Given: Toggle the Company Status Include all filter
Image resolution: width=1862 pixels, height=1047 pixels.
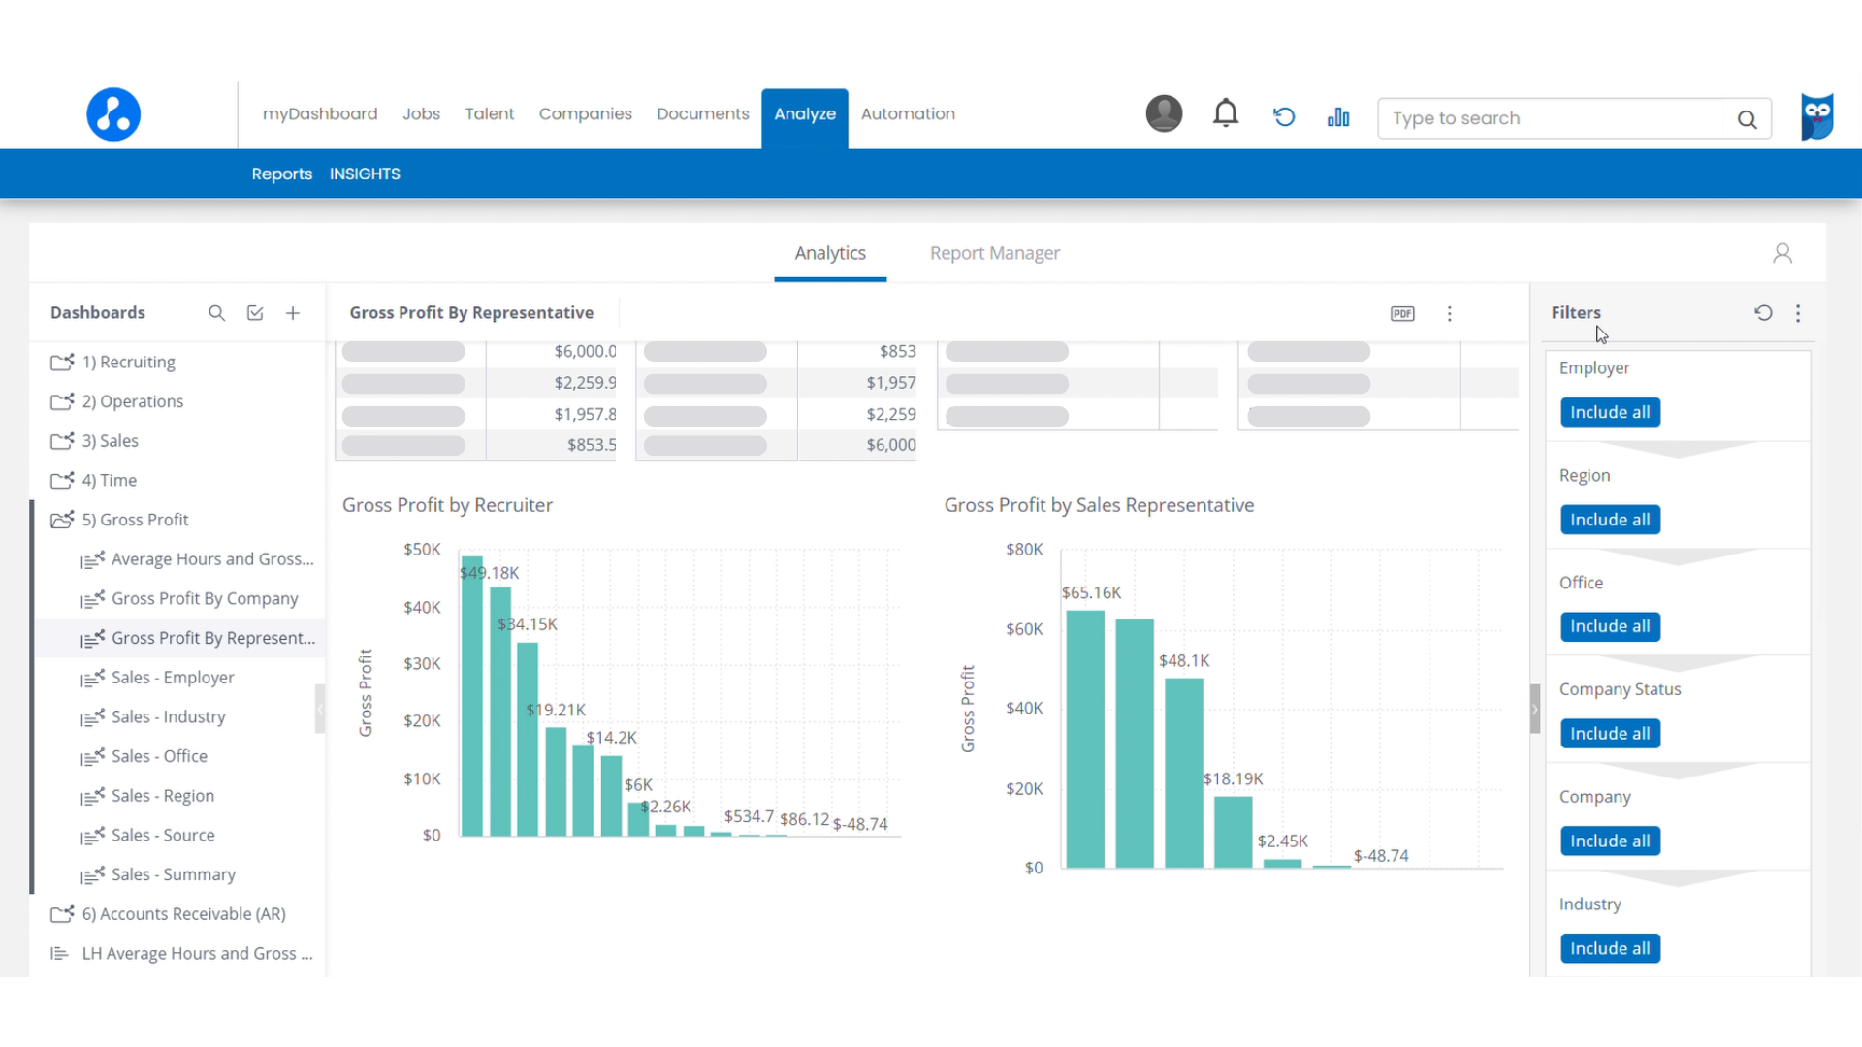Looking at the screenshot, I should point(1610,734).
